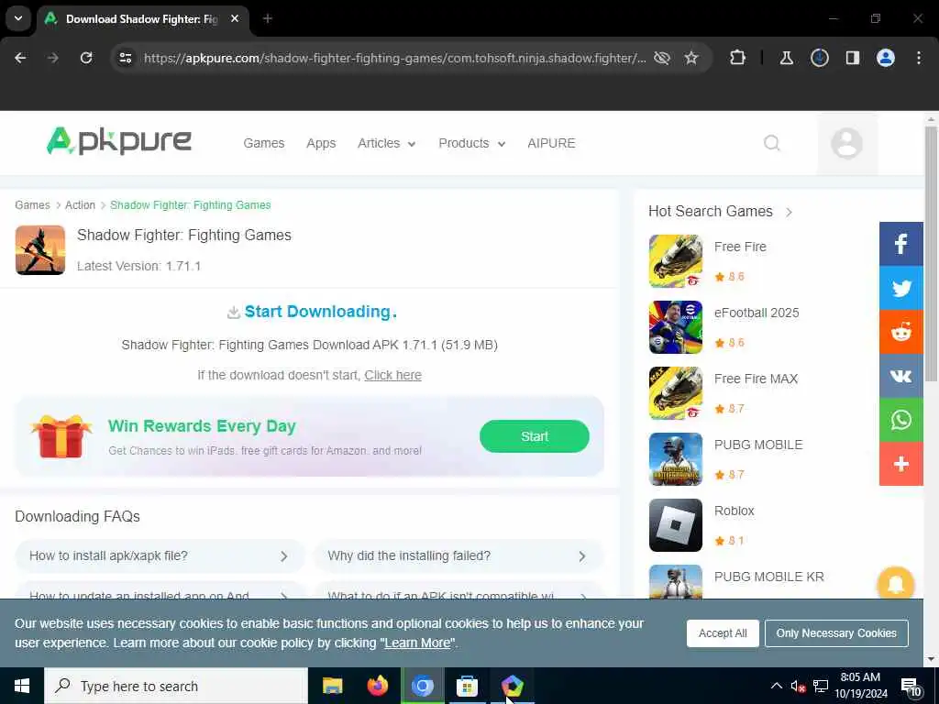Accept All cookies
This screenshot has height=704, width=939.
723,633
